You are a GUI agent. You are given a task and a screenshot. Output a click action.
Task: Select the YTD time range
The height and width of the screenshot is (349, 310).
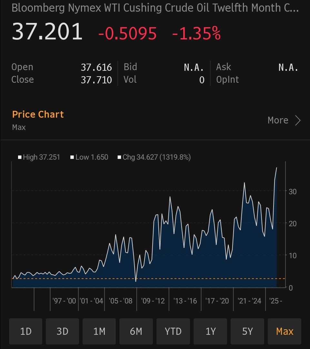pos(173,331)
